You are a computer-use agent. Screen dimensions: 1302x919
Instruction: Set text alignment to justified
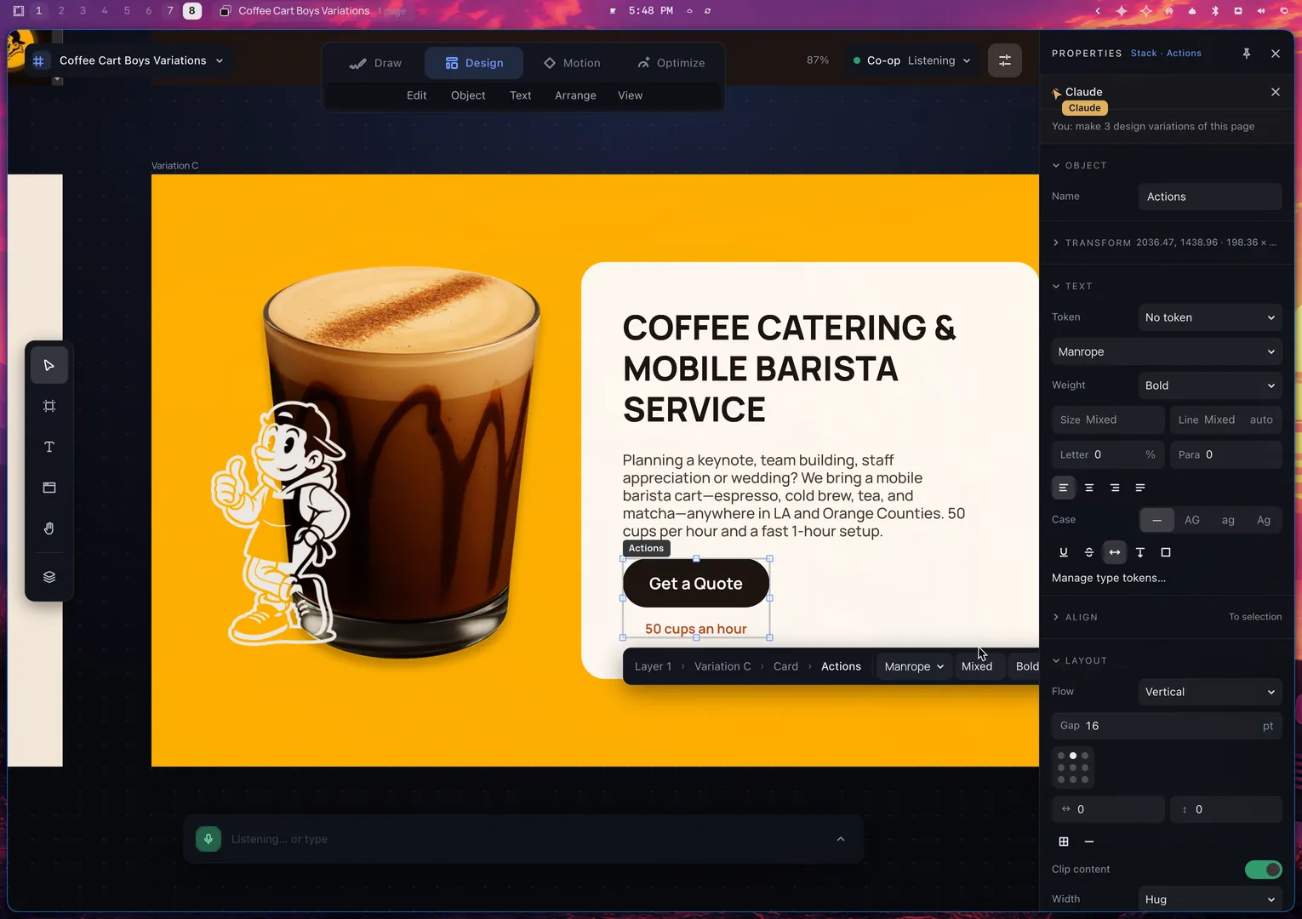pyautogui.click(x=1140, y=488)
